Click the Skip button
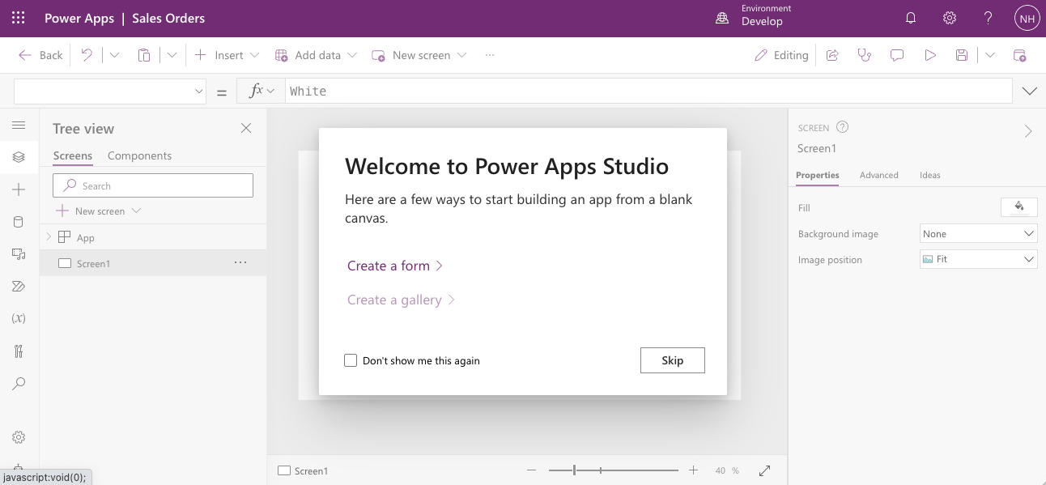The width and height of the screenshot is (1046, 485). pyautogui.click(x=672, y=360)
